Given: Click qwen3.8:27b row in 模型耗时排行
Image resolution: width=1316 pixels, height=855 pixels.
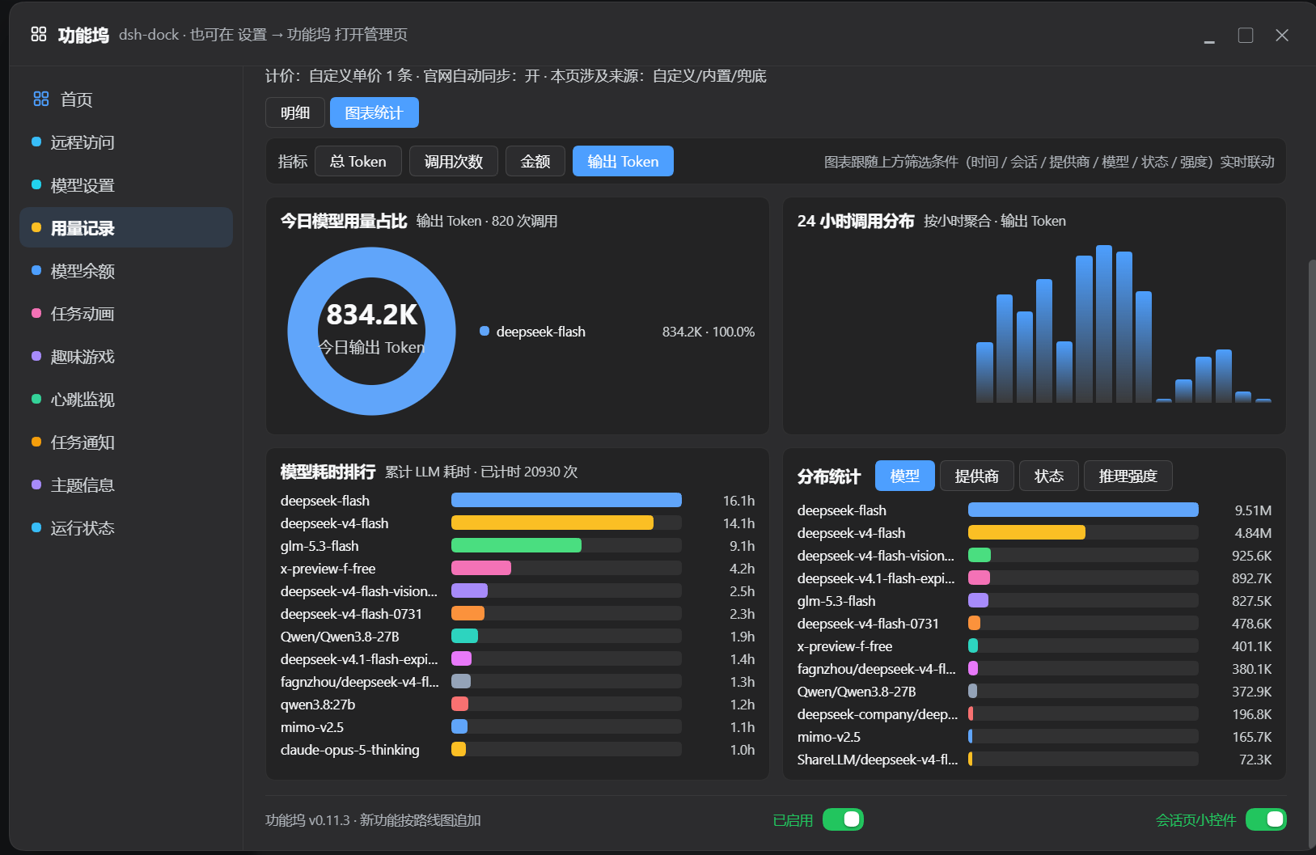Looking at the screenshot, I should coord(518,705).
